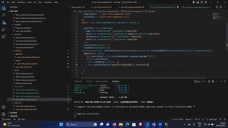Split the terminal panel

click(209, 81)
